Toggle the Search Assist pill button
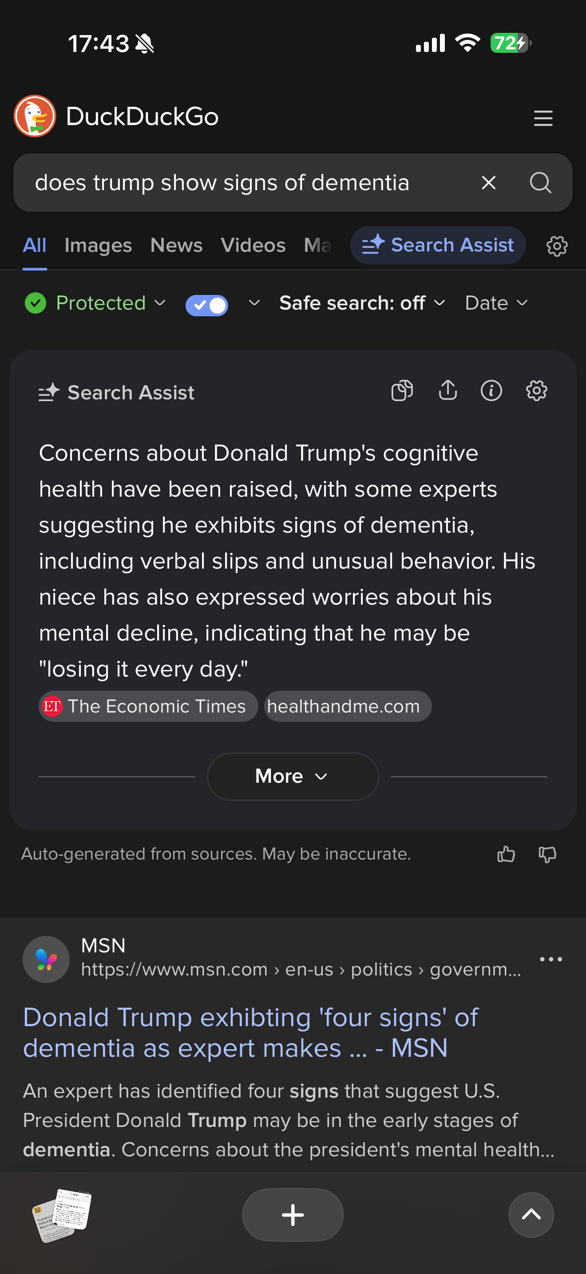Viewport: 586px width, 1274px height. [438, 245]
